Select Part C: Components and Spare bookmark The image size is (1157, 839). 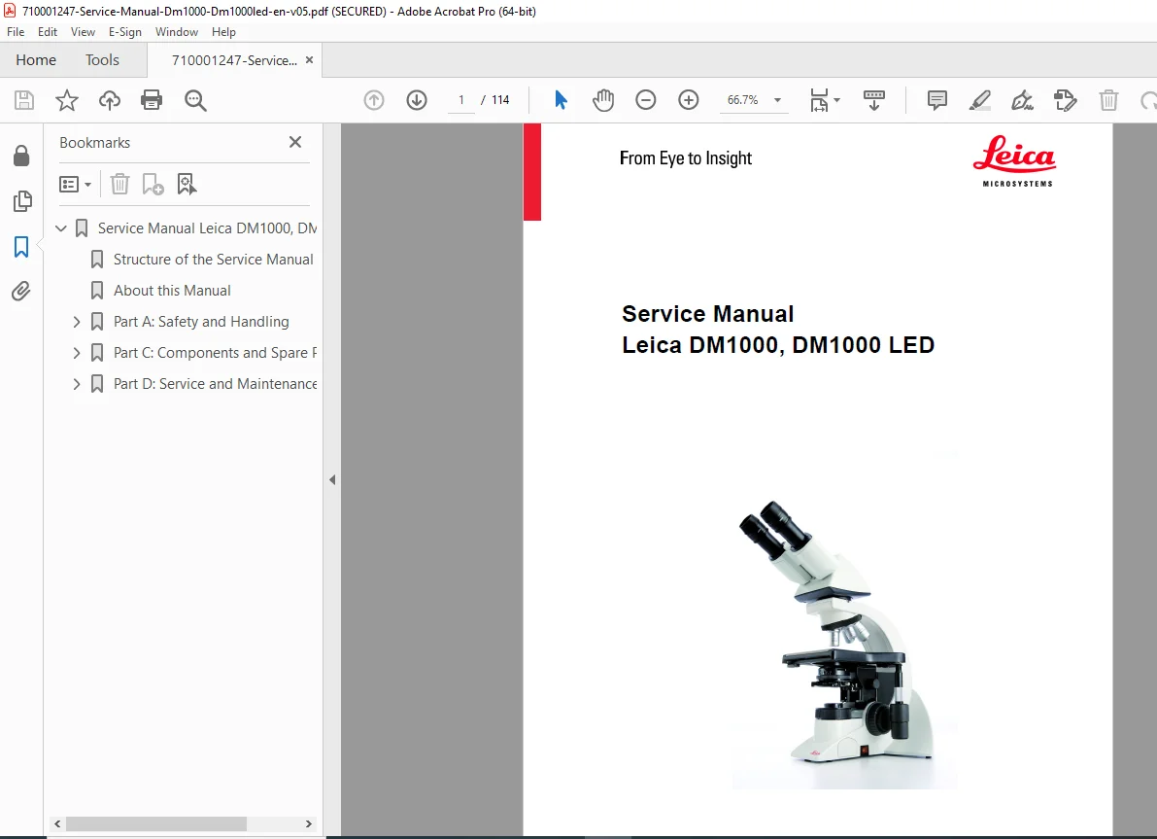(215, 352)
